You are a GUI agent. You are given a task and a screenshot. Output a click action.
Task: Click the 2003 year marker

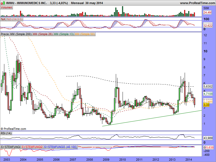(6, 160)
